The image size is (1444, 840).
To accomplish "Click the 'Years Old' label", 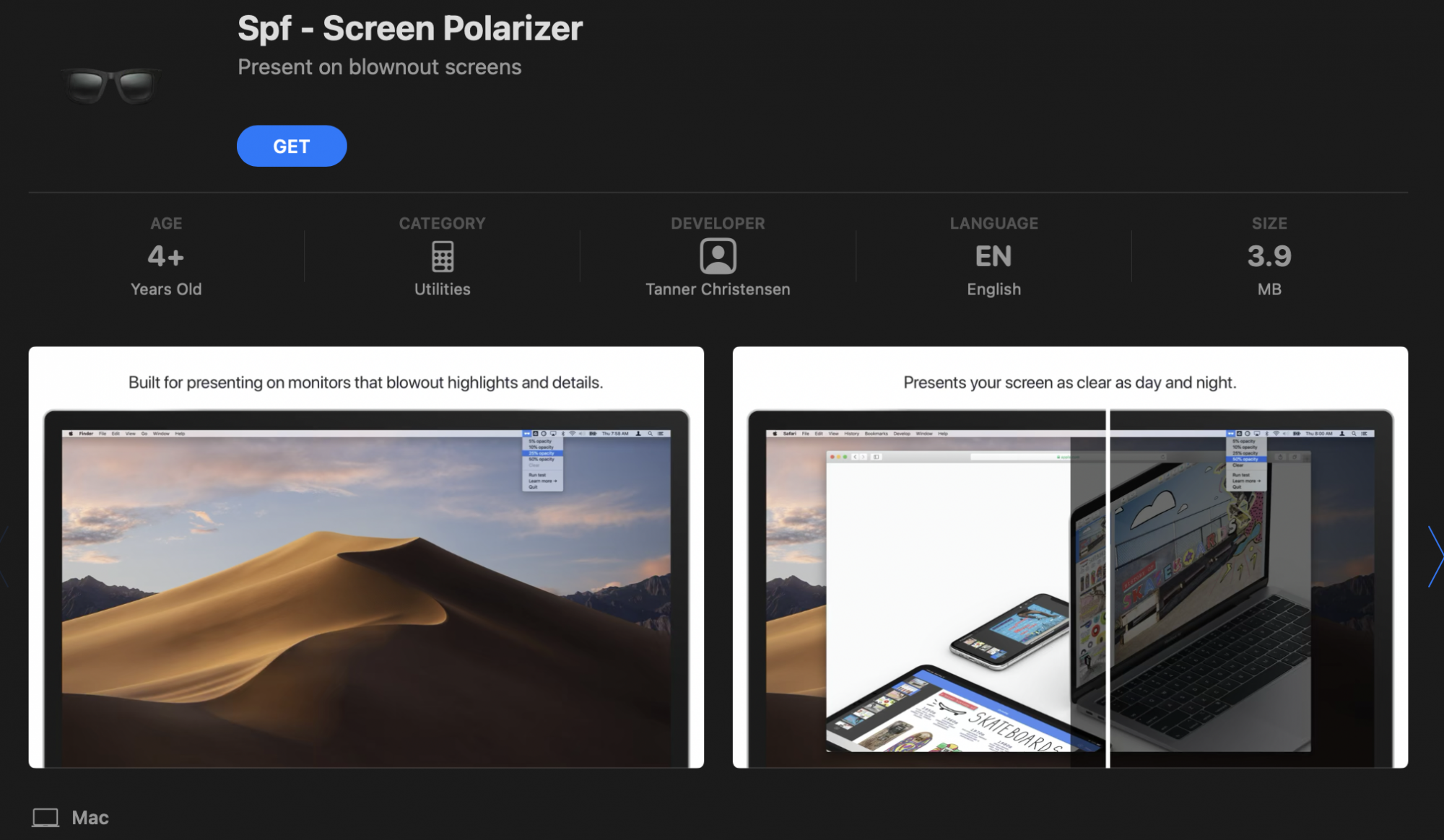I will click(166, 289).
